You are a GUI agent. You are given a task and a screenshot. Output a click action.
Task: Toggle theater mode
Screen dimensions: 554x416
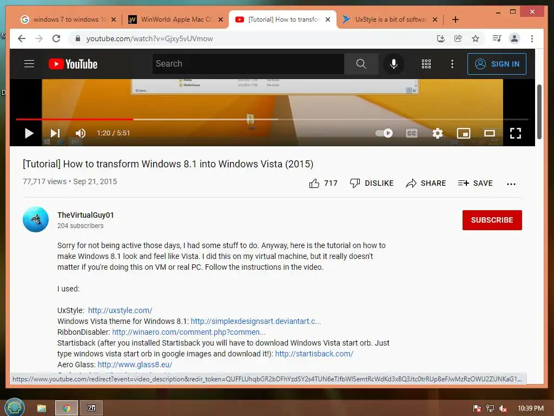pos(489,133)
